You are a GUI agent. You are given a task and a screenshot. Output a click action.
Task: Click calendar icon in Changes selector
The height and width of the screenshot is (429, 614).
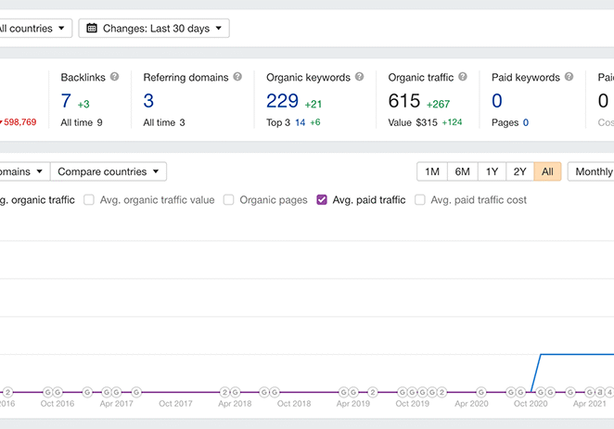[92, 29]
